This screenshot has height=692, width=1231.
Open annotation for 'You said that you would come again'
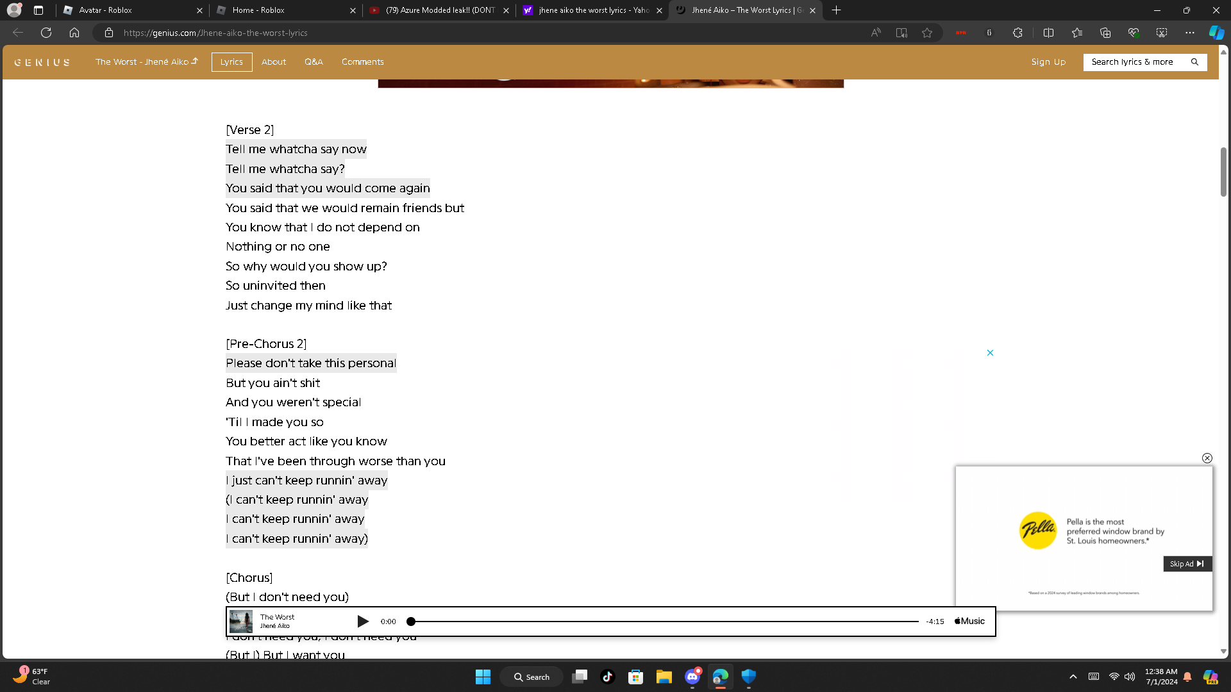click(x=328, y=188)
